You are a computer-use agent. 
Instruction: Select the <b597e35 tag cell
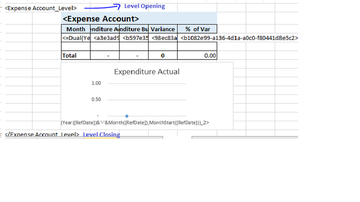point(134,38)
